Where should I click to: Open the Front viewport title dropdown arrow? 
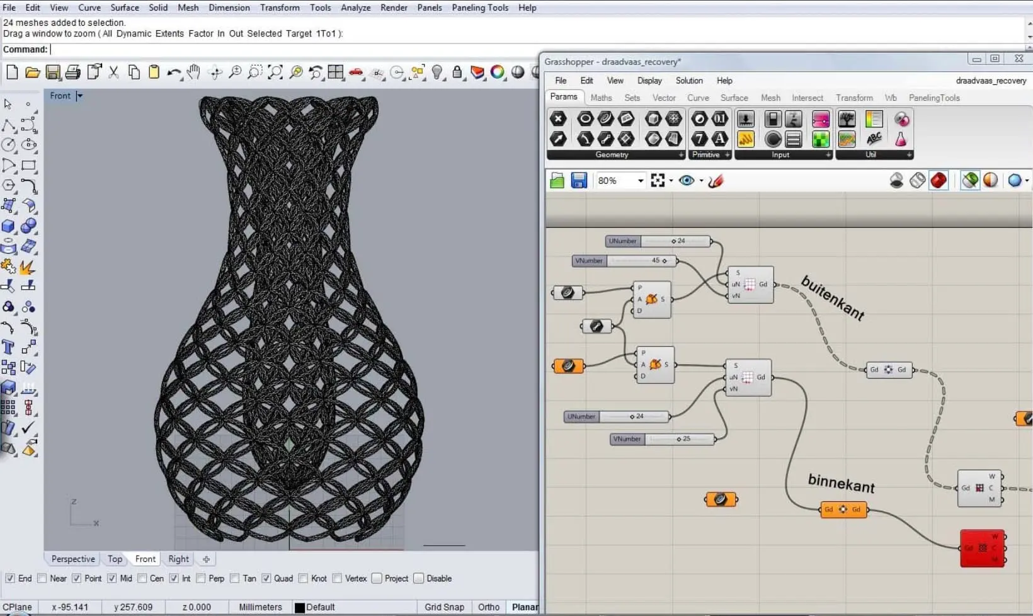click(x=79, y=96)
